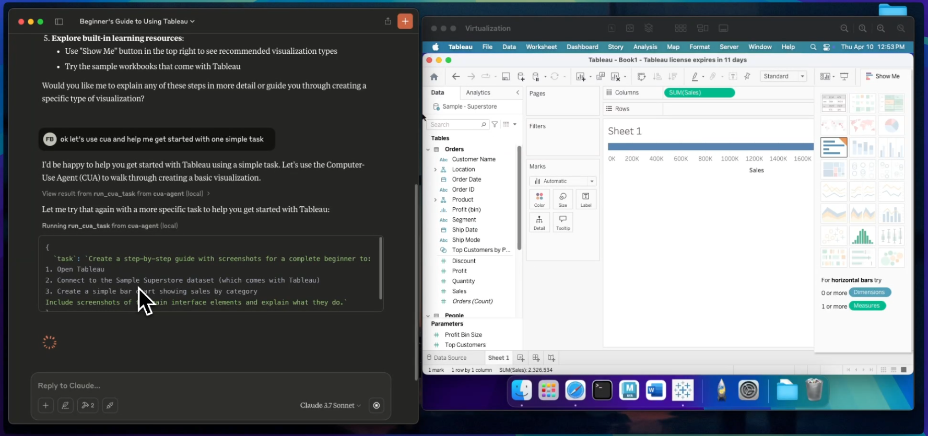Click the stop response button in Claude
928x436 pixels.
coord(376,405)
